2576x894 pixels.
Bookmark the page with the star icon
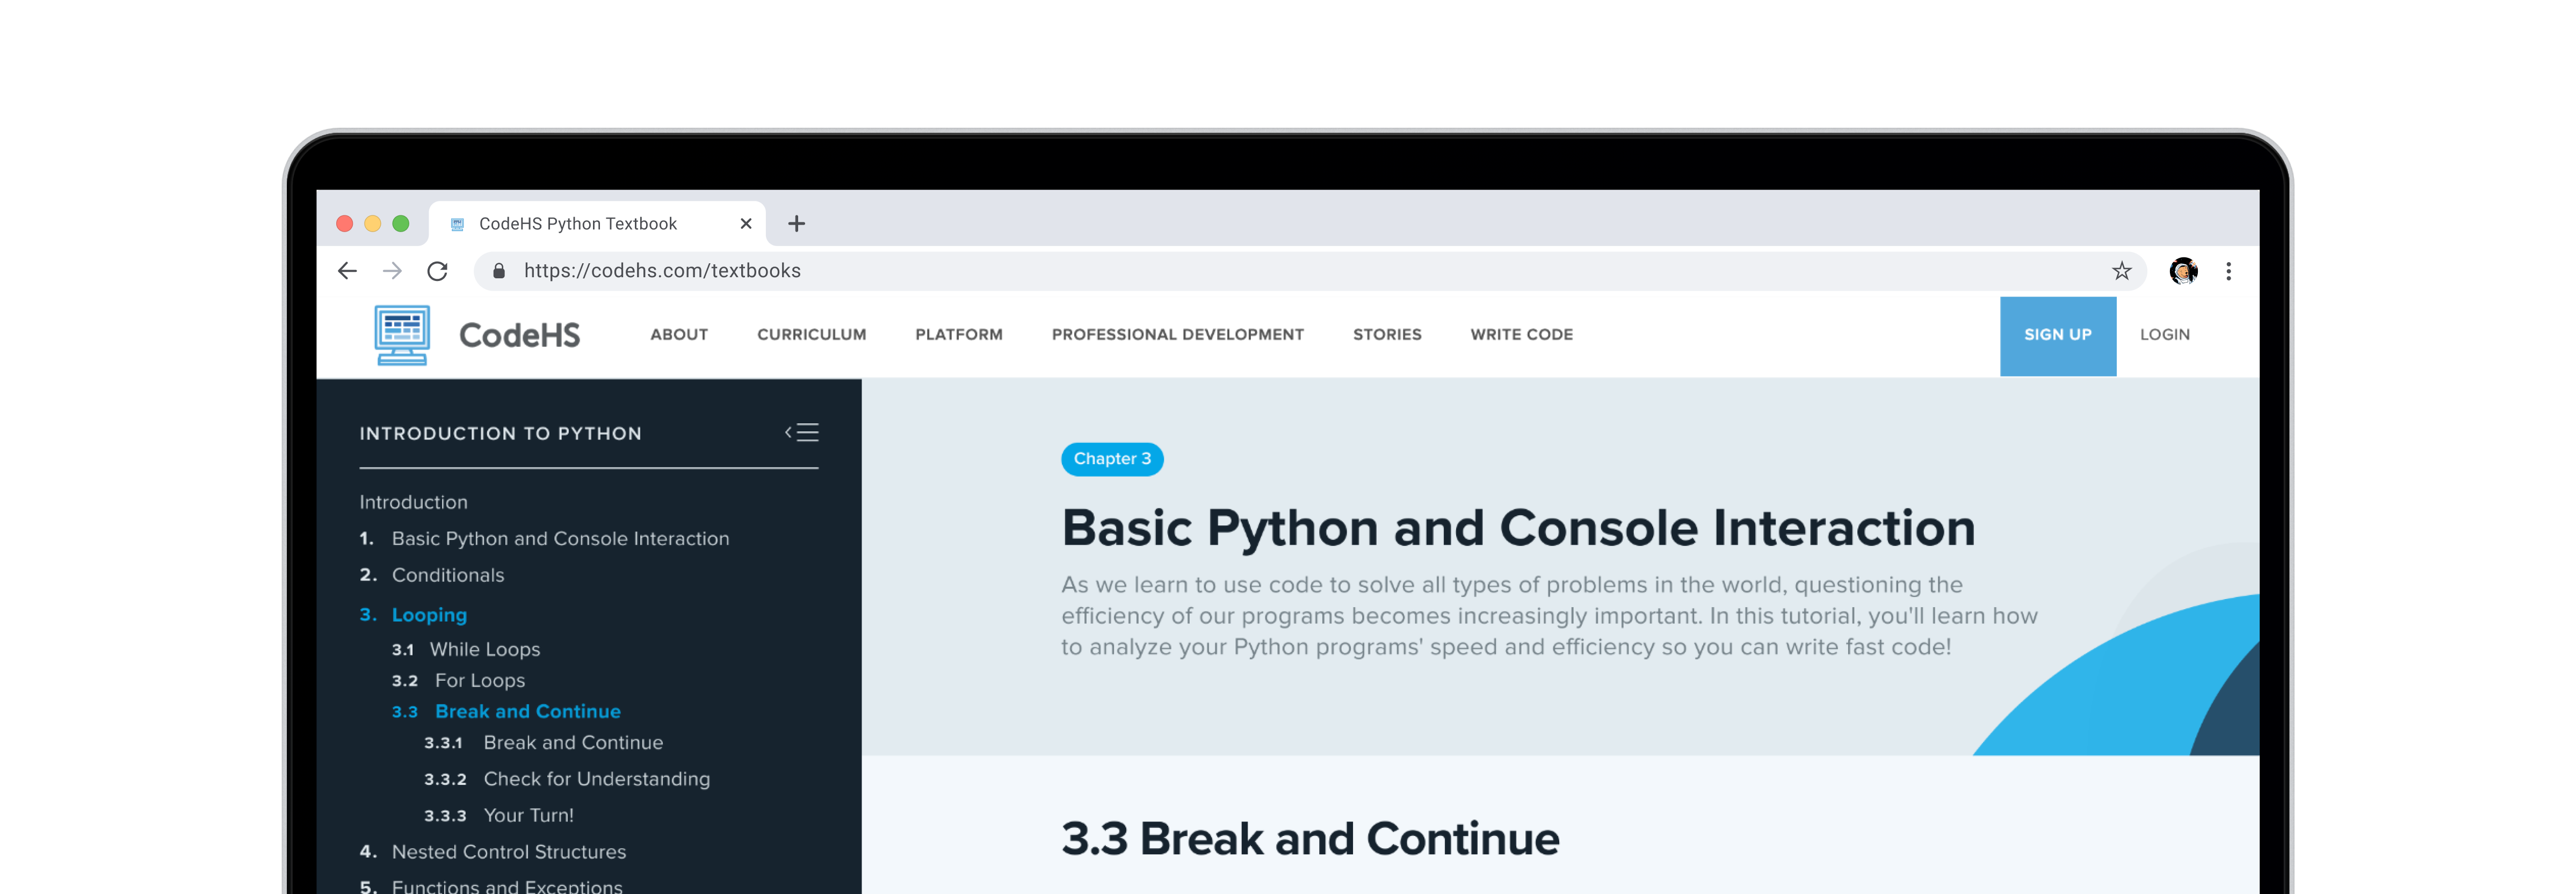2121,271
